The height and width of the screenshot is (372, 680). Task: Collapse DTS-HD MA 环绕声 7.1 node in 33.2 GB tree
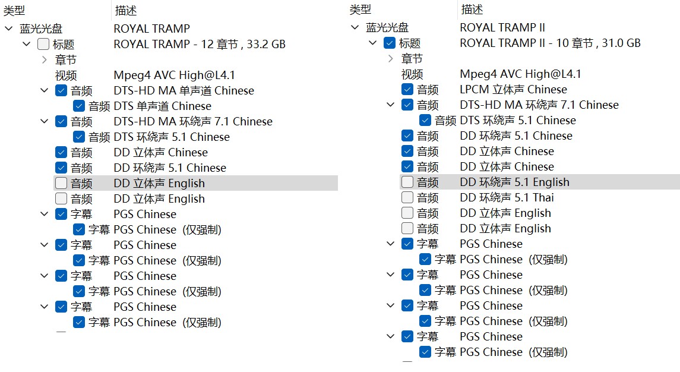[44, 121]
